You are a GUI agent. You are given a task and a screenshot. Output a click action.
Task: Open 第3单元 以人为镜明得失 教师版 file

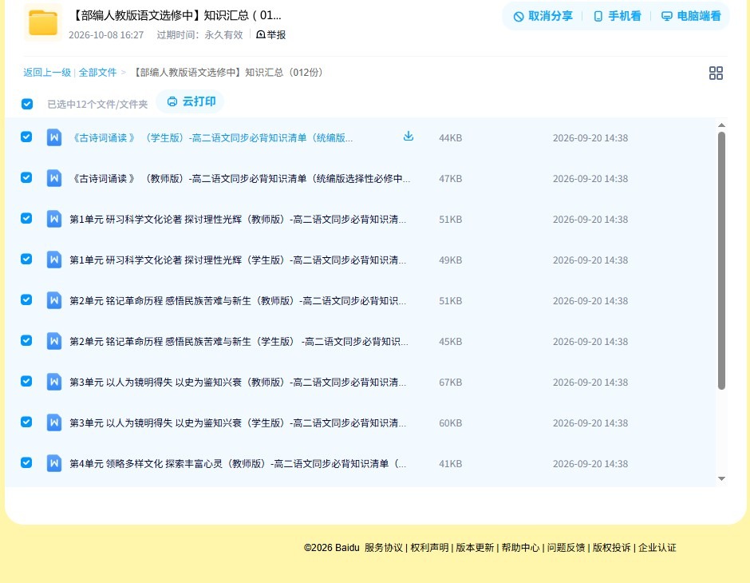pos(238,382)
